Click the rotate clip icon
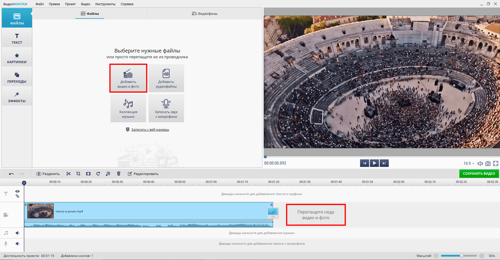Screen dimensions: 500x260 (98, 174)
